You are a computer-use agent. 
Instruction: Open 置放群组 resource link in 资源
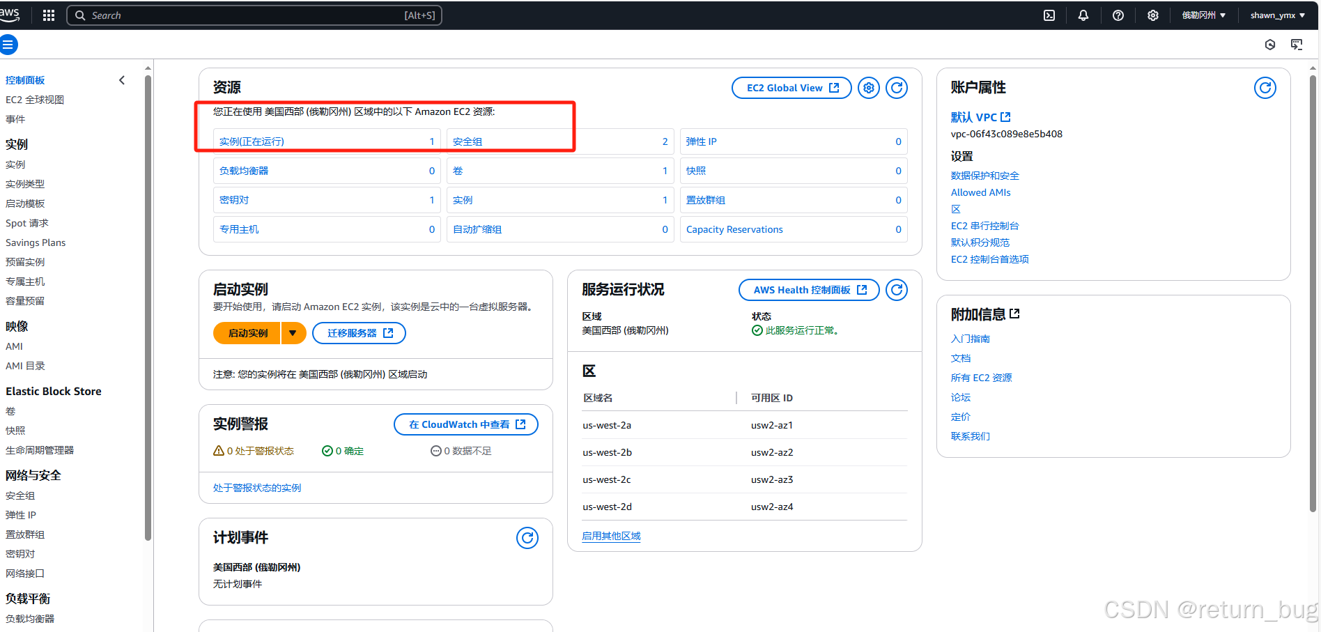tap(706, 200)
